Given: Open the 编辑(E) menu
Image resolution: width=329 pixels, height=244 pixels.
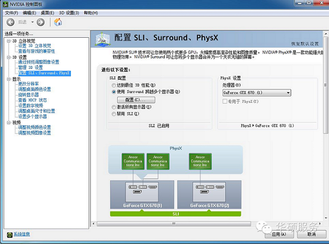Looking at the screenshot, I should point(30,13).
